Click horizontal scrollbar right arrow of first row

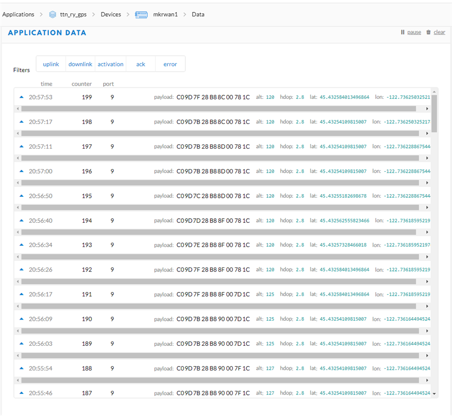(x=427, y=109)
